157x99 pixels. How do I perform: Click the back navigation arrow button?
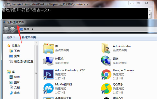tap(6, 30)
